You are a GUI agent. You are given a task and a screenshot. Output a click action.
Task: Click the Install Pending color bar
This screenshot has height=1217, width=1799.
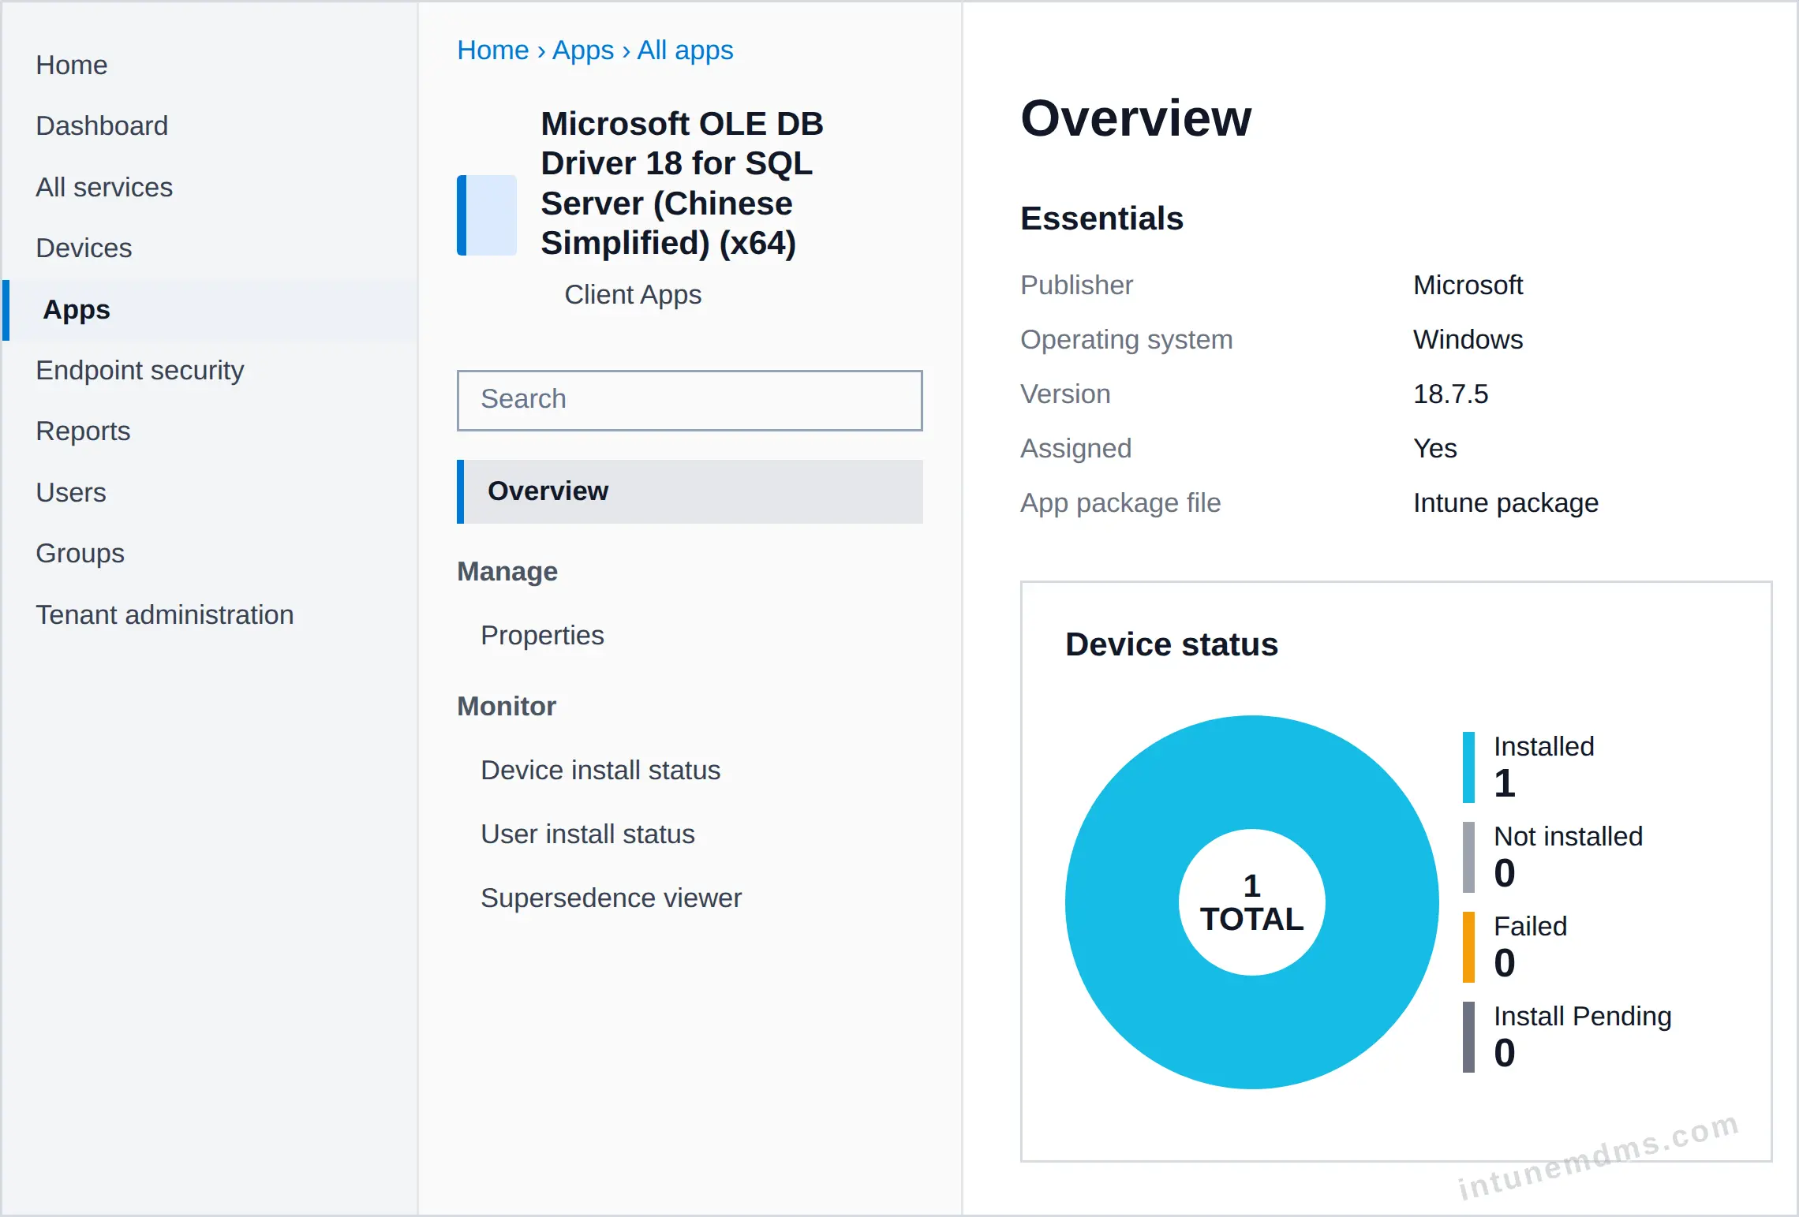click(x=1468, y=1037)
